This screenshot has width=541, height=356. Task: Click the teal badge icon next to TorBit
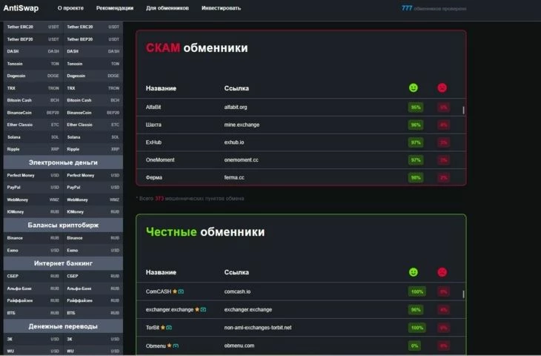169,327
